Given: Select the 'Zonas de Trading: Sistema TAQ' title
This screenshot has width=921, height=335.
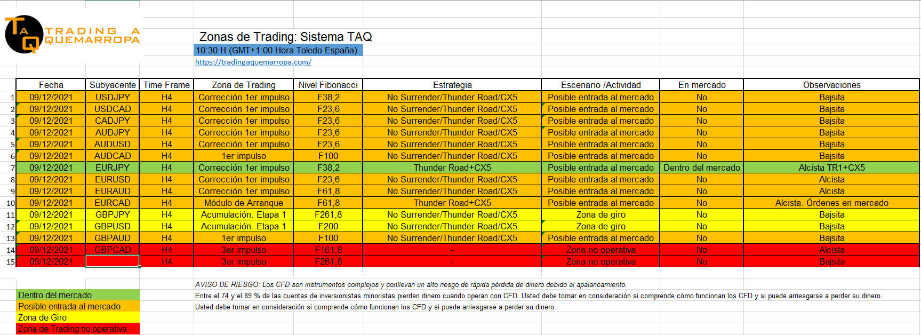Looking at the screenshot, I should pos(285,37).
